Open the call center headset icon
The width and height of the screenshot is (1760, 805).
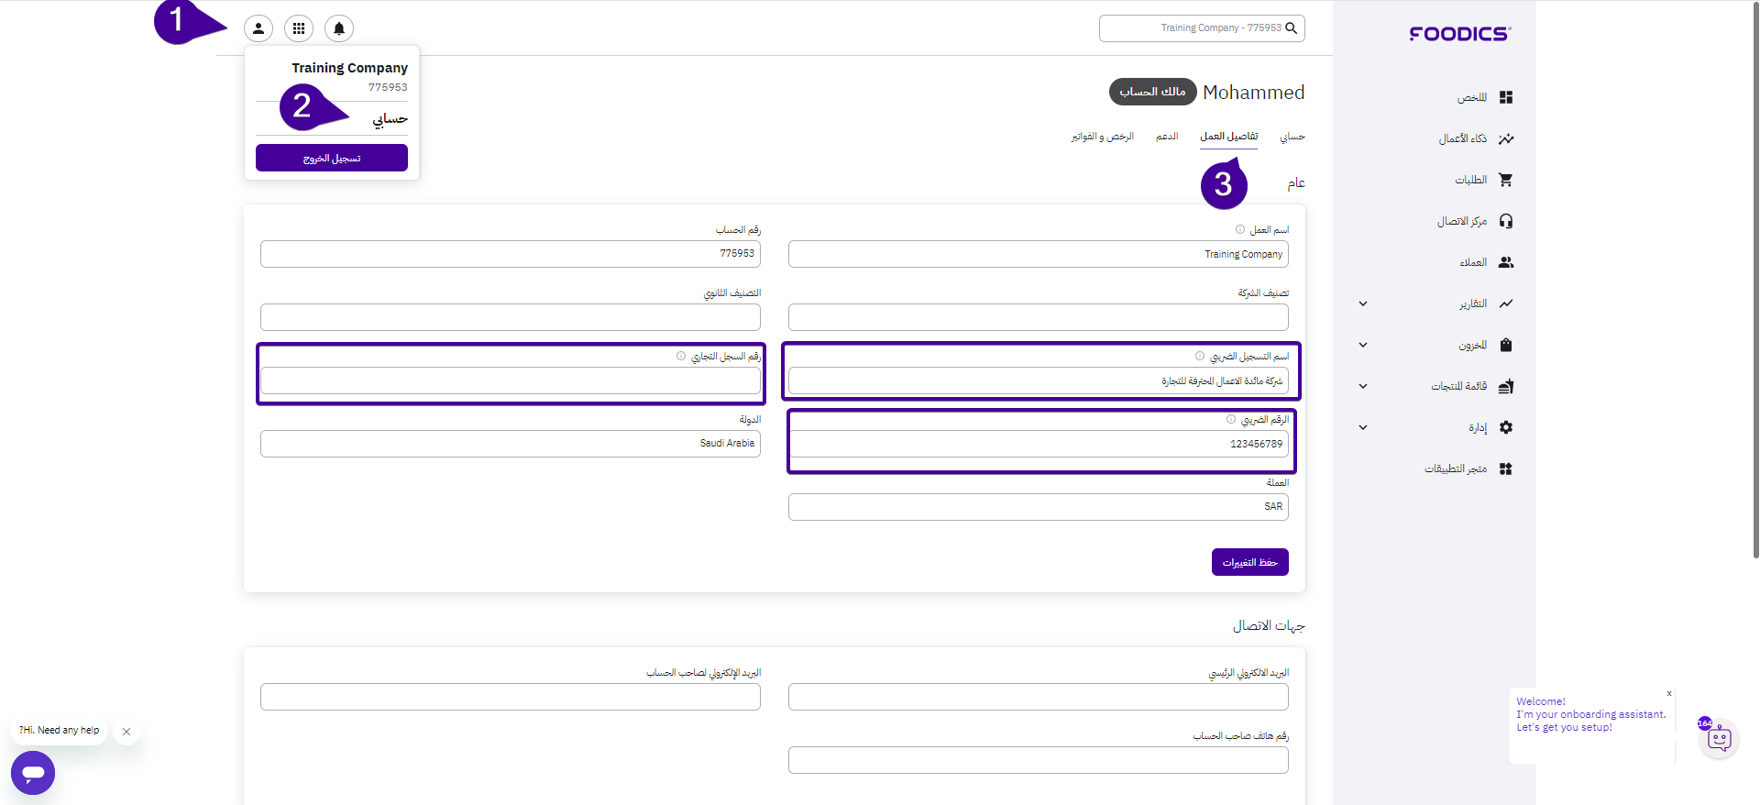[x=1505, y=221]
